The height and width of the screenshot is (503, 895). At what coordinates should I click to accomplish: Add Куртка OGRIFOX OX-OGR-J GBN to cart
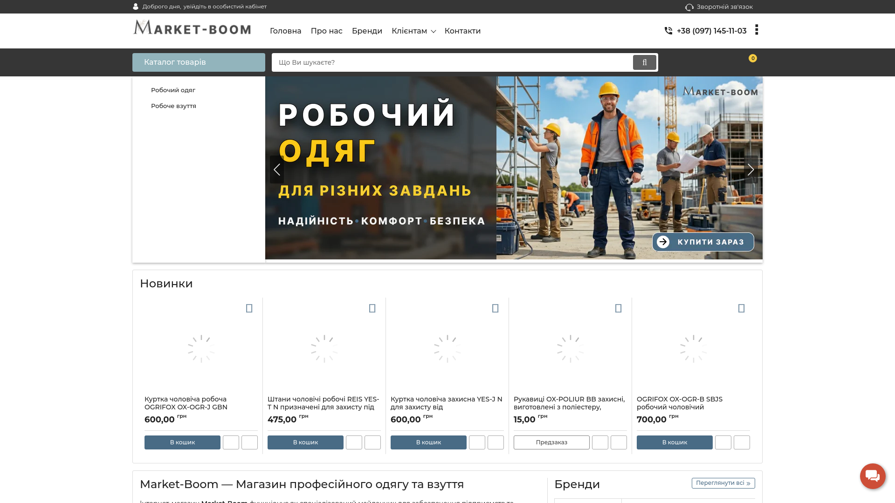(x=182, y=442)
